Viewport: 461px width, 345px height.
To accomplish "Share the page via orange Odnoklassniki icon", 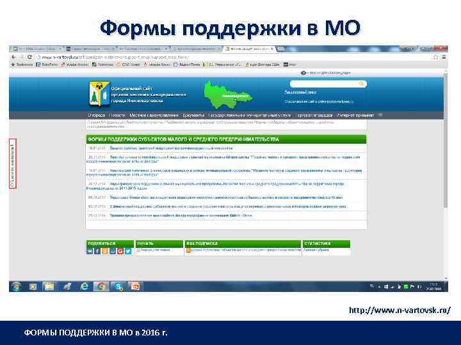I will (x=105, y=251).
